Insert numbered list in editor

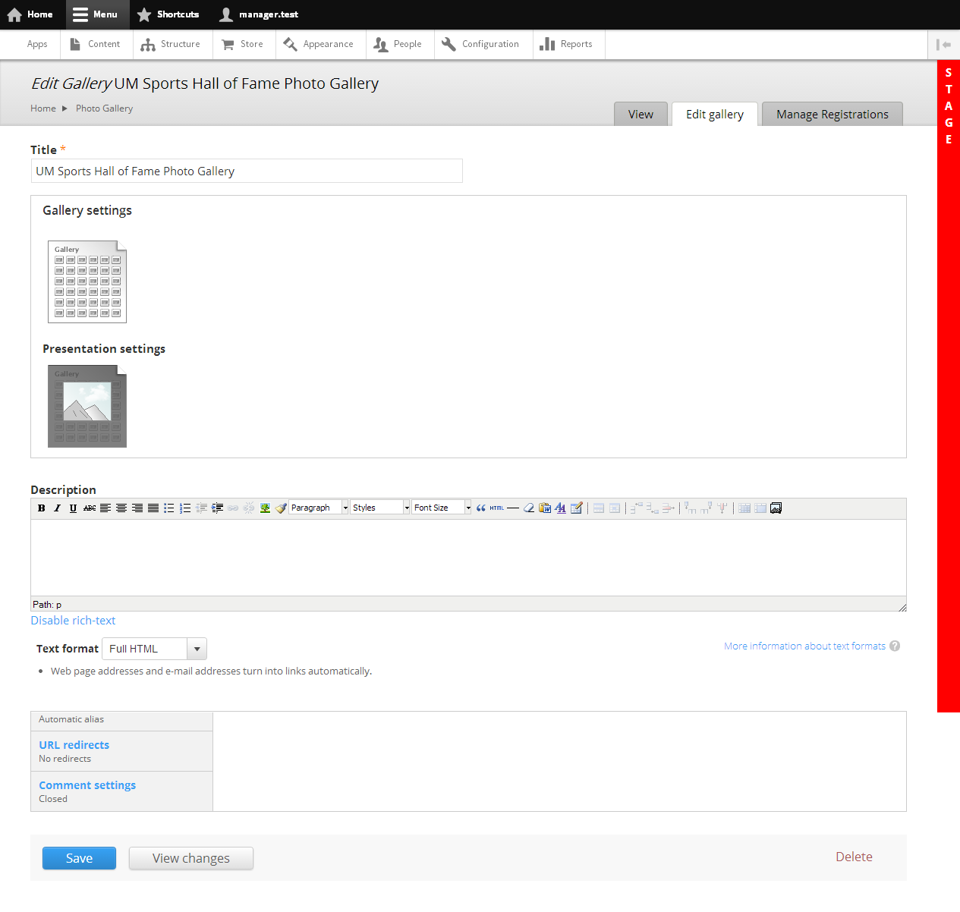pyautogui.click(x=185, y=508)
